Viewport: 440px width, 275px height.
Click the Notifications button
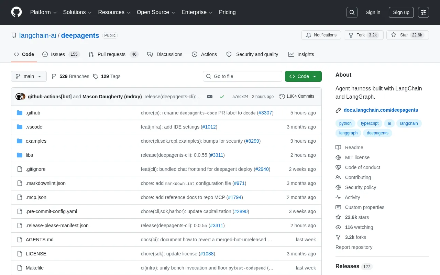point(321,35)
